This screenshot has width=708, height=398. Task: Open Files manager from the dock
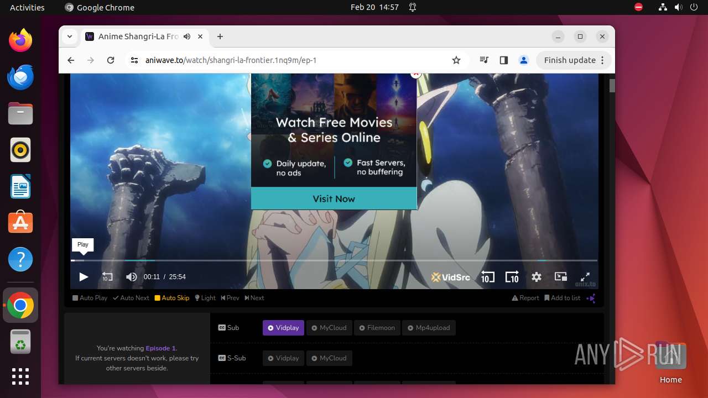click(x=20, y=113)
